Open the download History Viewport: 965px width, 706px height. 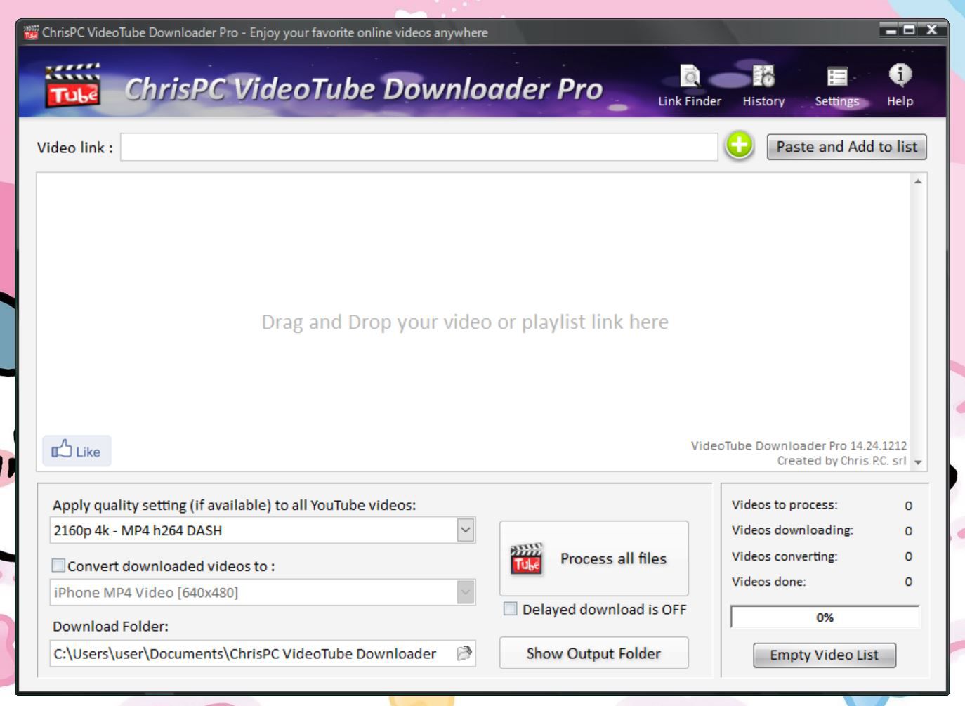coord(763,86)
